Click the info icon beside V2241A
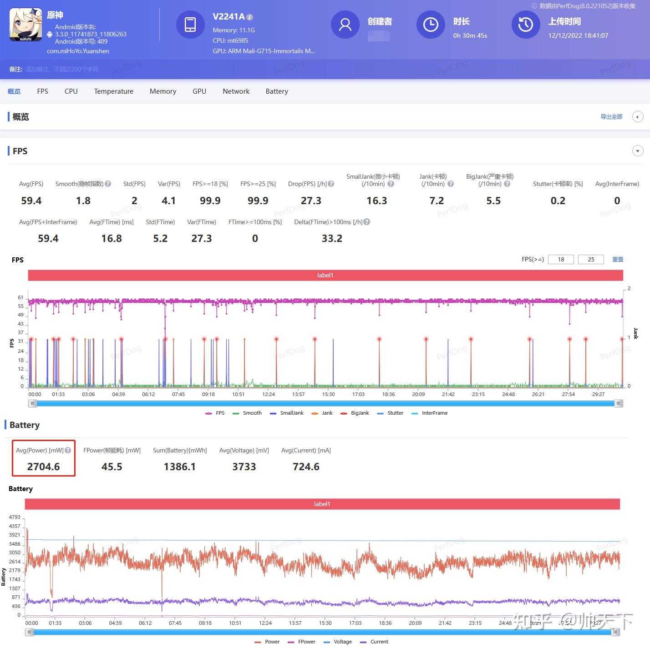Image resolution: width=650 pixels, height=648 pixels. (x=250, y=17)
